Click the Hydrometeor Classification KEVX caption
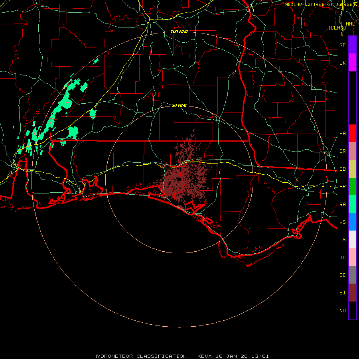The height and width of the screenshot is (359, 359). pyautogui.click(x=181, y=356)
